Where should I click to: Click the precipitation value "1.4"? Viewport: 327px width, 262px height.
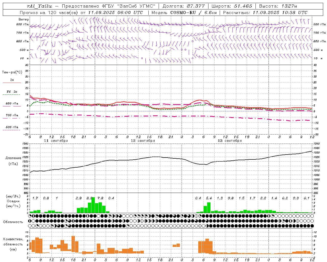pyautogui.click(x=274, y=198)
